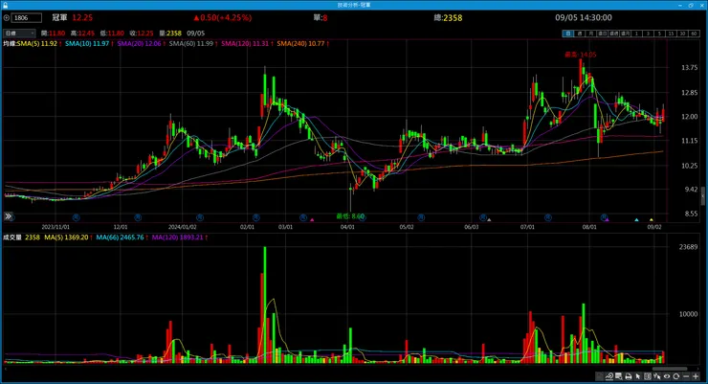This screenshot has width=708, height=384.
Task: Click the ▲0.50(+4.25%) price change value
Action: 223,17
